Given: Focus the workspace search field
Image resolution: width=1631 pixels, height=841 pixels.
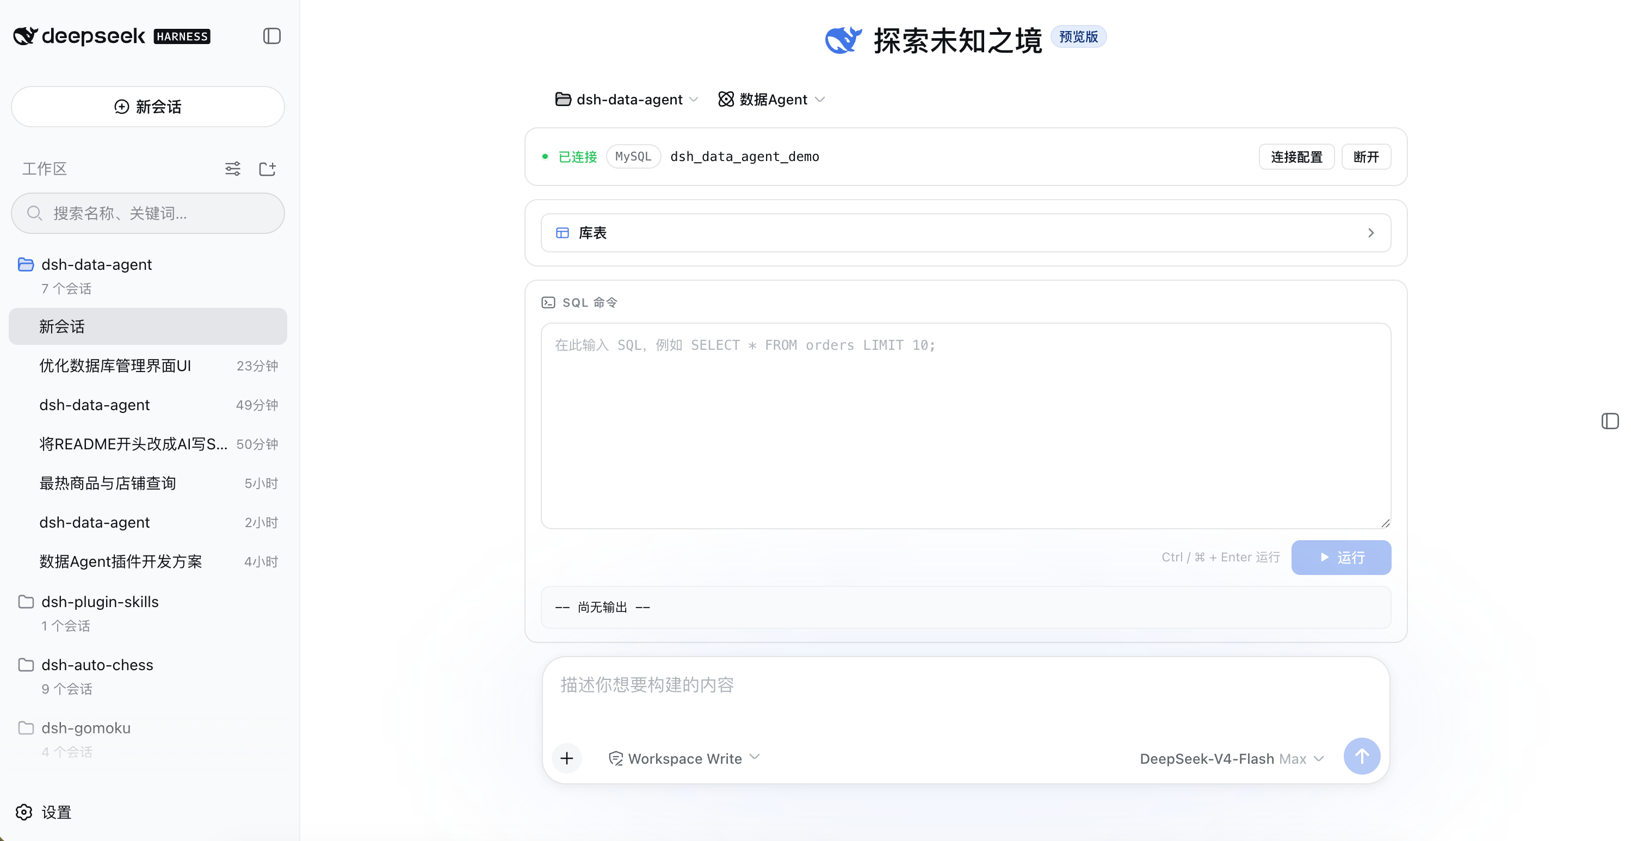Looking at the screenshot, I should [x=147, y=213].
